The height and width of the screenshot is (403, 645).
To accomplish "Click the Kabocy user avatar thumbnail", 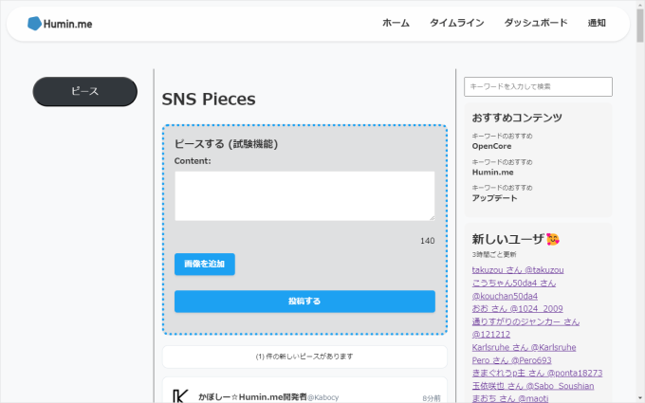I will [180, 395].
